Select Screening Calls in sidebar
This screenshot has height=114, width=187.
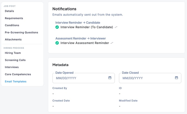(15, 60)
